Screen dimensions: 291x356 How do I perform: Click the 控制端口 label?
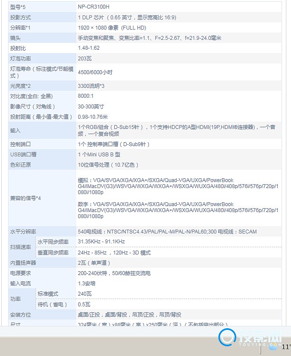coord(21,144)
